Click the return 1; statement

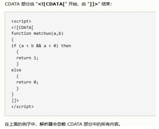coord(27,58)
